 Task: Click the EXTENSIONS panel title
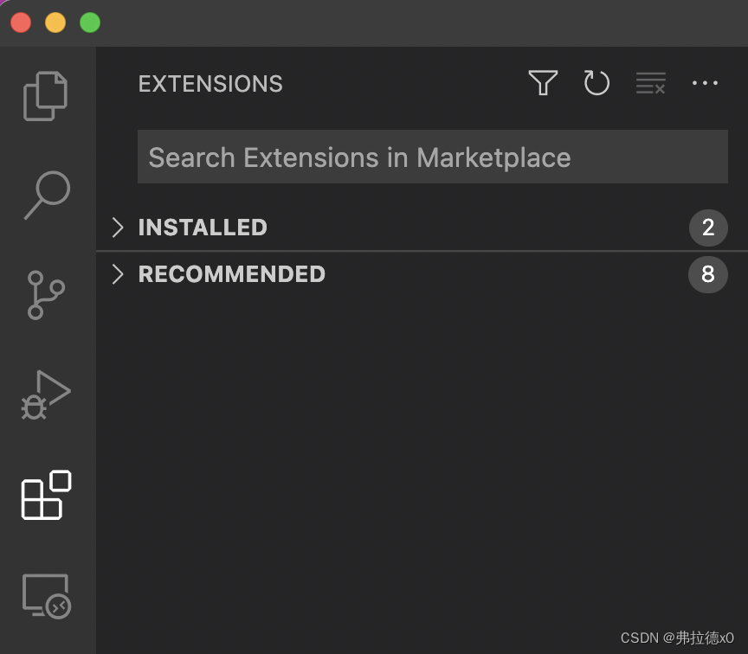(x=210, y=84)
